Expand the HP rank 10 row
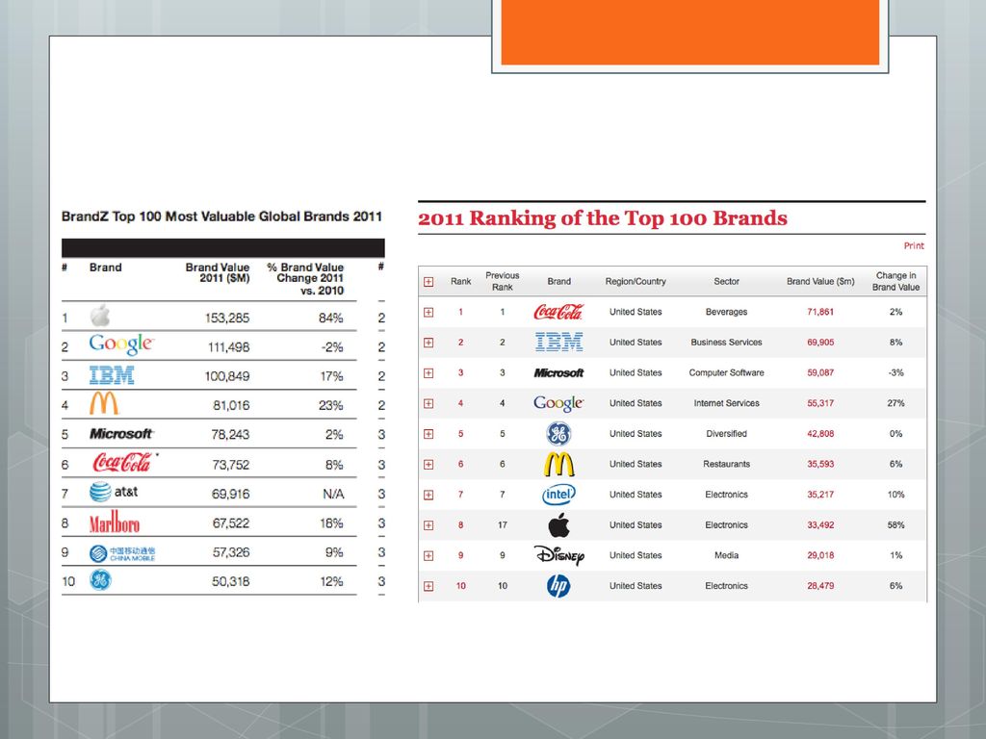Image resolution: width=986 pixels, height=739 pixels. coord(428,586)
